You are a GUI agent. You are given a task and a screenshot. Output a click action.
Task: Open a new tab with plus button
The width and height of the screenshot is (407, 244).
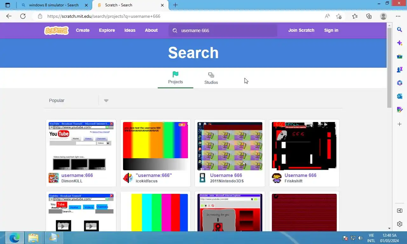coord(175,5)
